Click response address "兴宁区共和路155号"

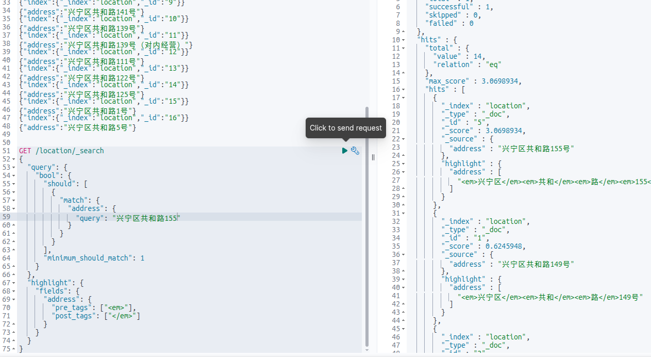point(536,149)
